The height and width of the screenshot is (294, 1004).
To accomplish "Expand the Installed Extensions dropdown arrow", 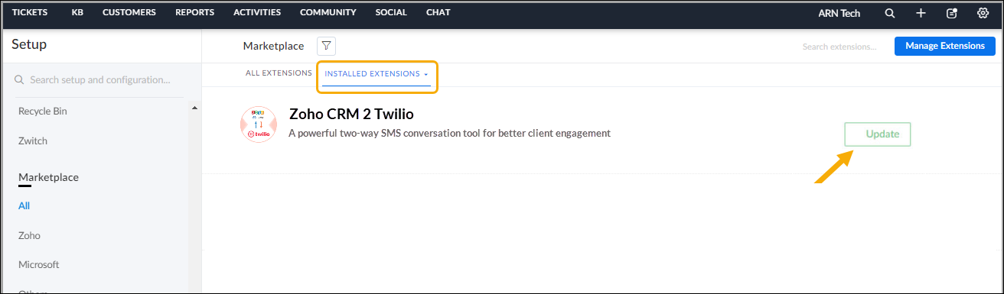I will (425, 74).
